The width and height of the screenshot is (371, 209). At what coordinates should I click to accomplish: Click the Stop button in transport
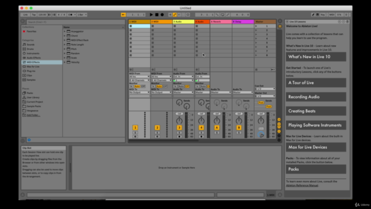pyautogui.click(x=157, y=15)
